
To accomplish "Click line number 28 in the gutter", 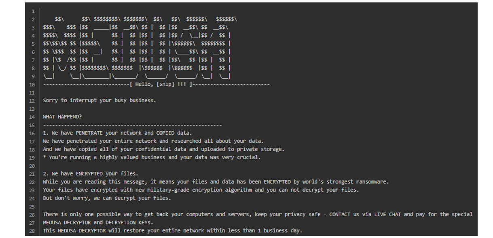I will (32, 231).
